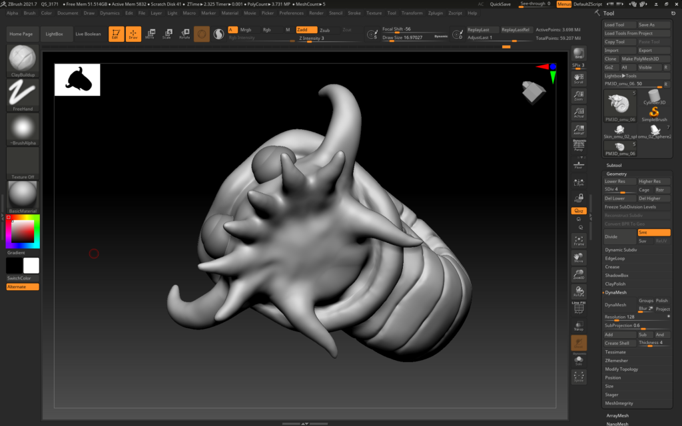Expand the EdgeLoop subsection
This screenshot has width=682, height=426.
(x=615, y=259)
